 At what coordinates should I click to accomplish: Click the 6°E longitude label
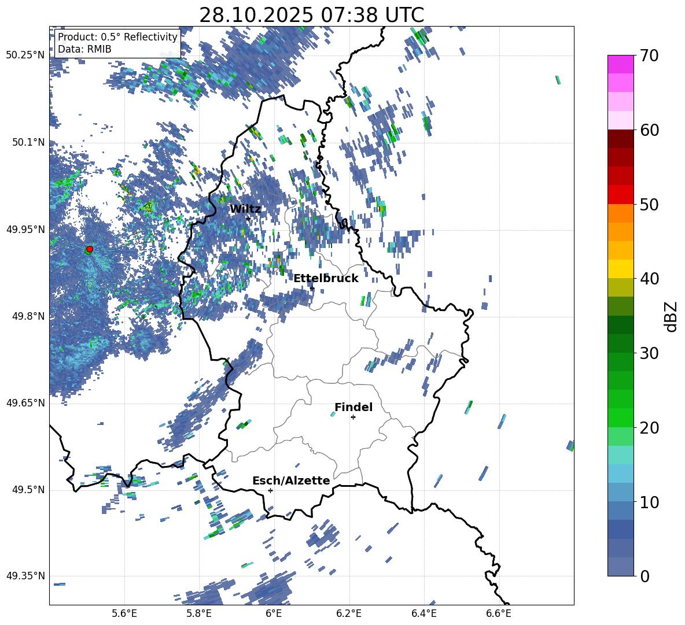coord(274,613)
